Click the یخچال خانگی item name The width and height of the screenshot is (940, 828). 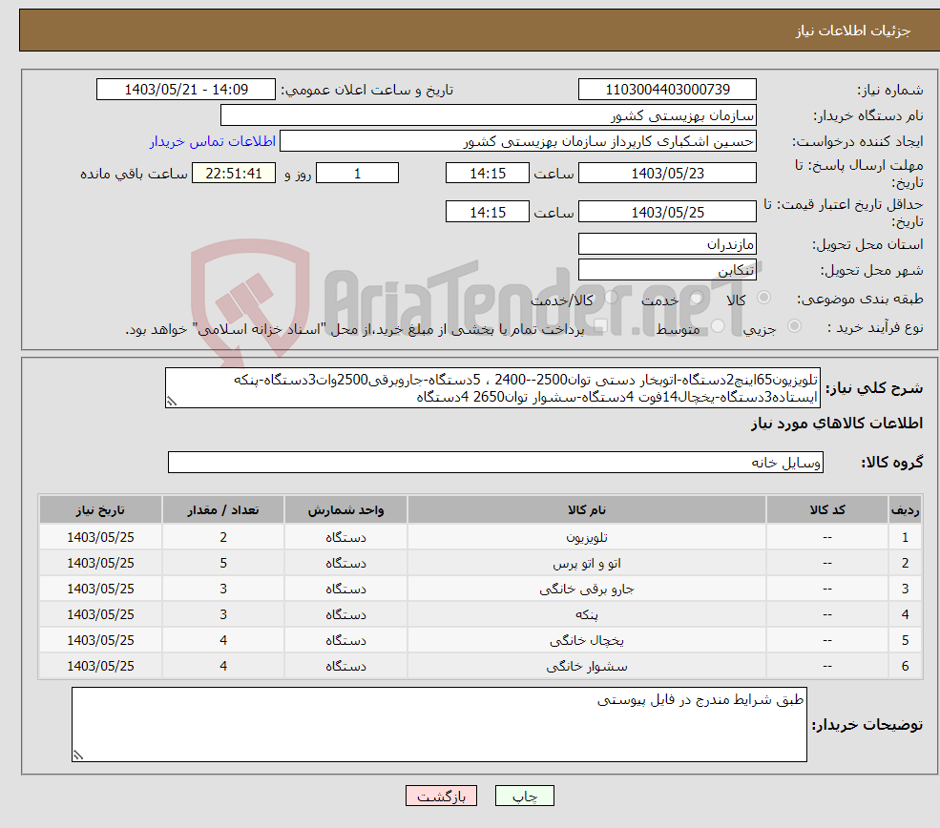click(x=587, y=640)
